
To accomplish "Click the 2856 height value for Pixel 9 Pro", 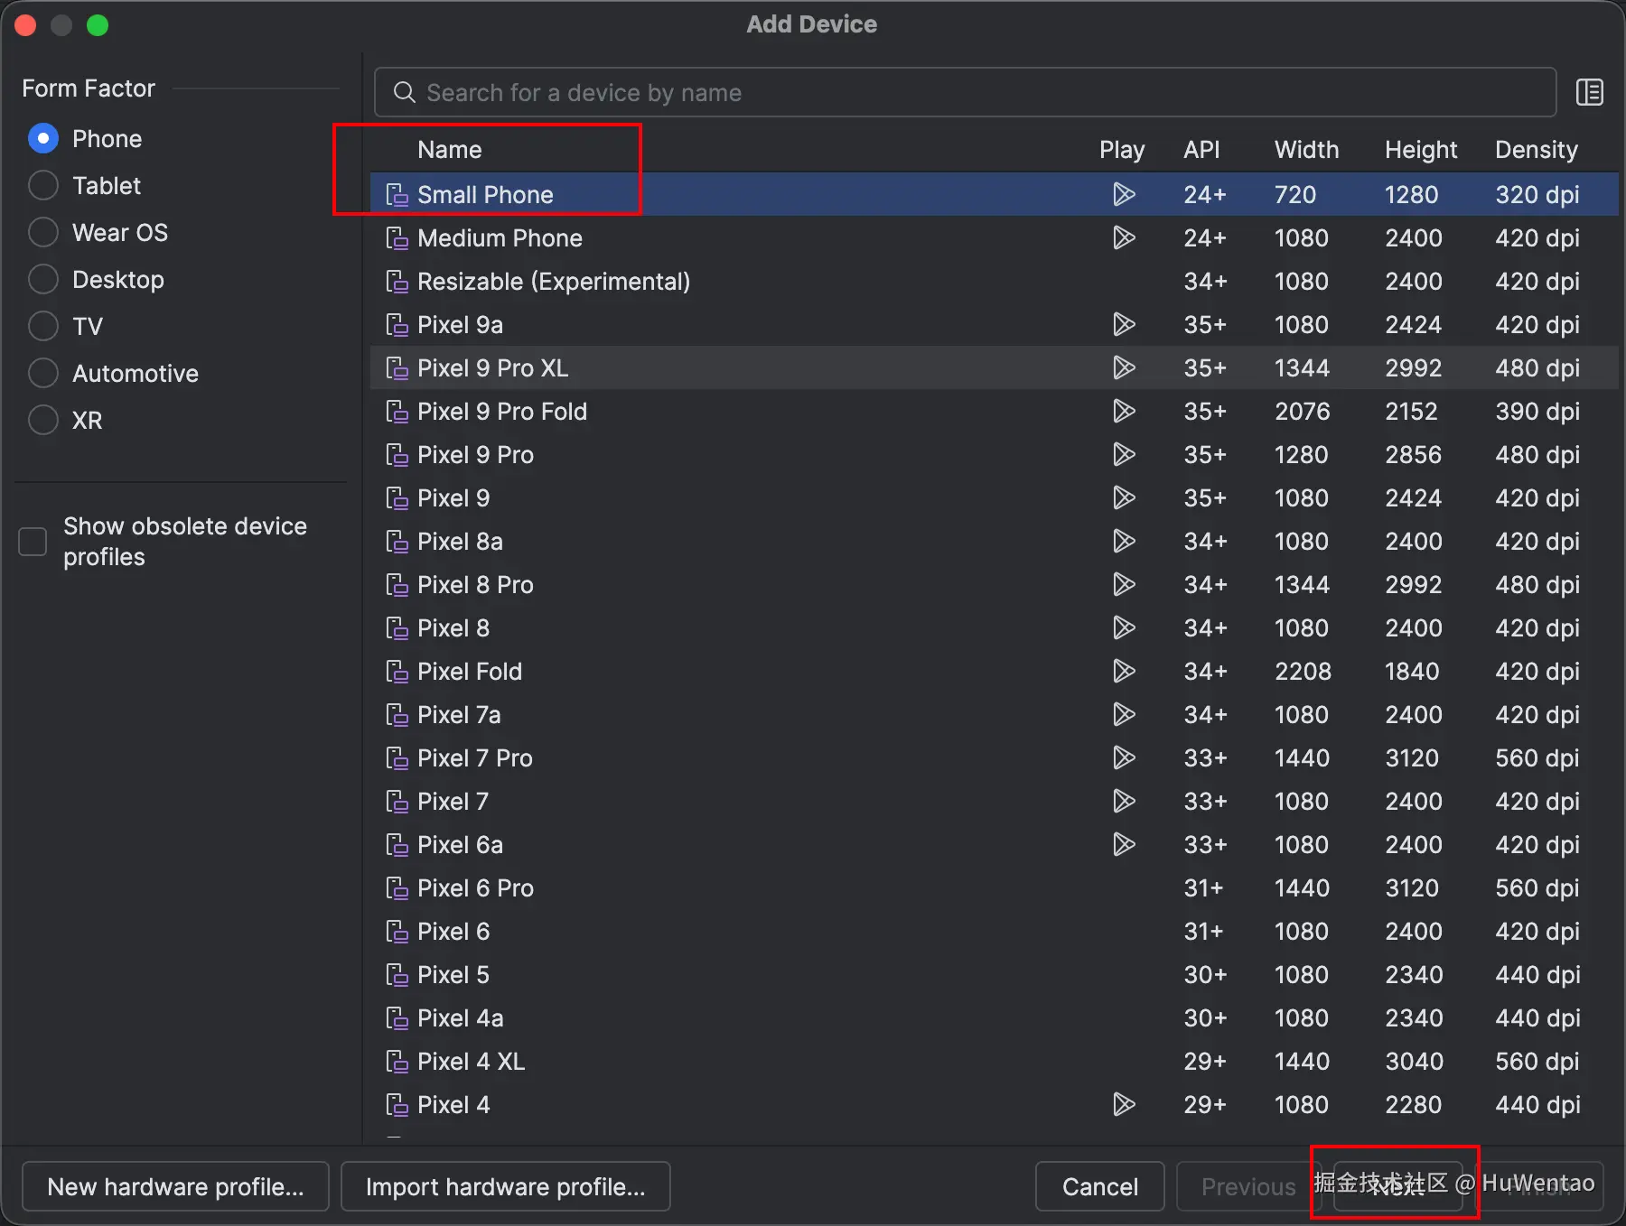I will click(1414, 455).
